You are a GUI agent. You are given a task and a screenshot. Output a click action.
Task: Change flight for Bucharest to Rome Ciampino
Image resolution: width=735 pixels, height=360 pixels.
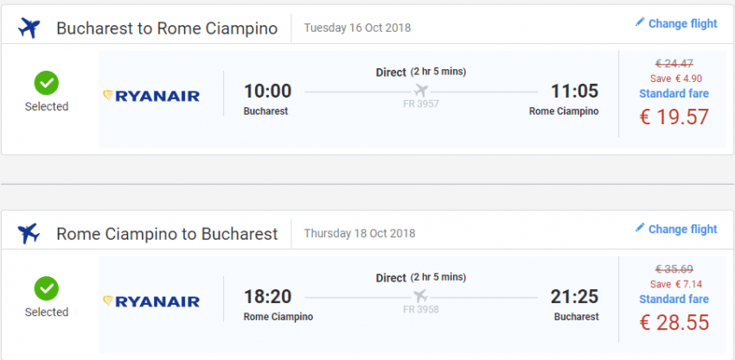pos(682,23)
